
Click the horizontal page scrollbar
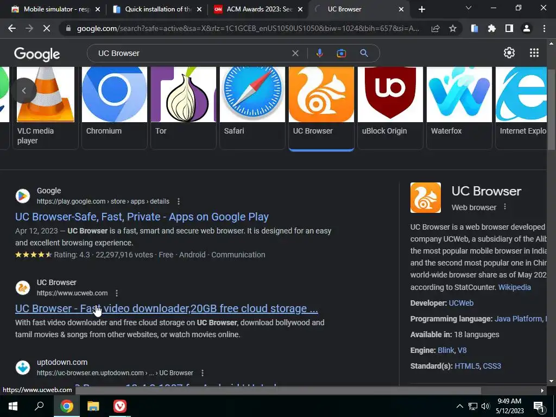[x=279, y=390]
